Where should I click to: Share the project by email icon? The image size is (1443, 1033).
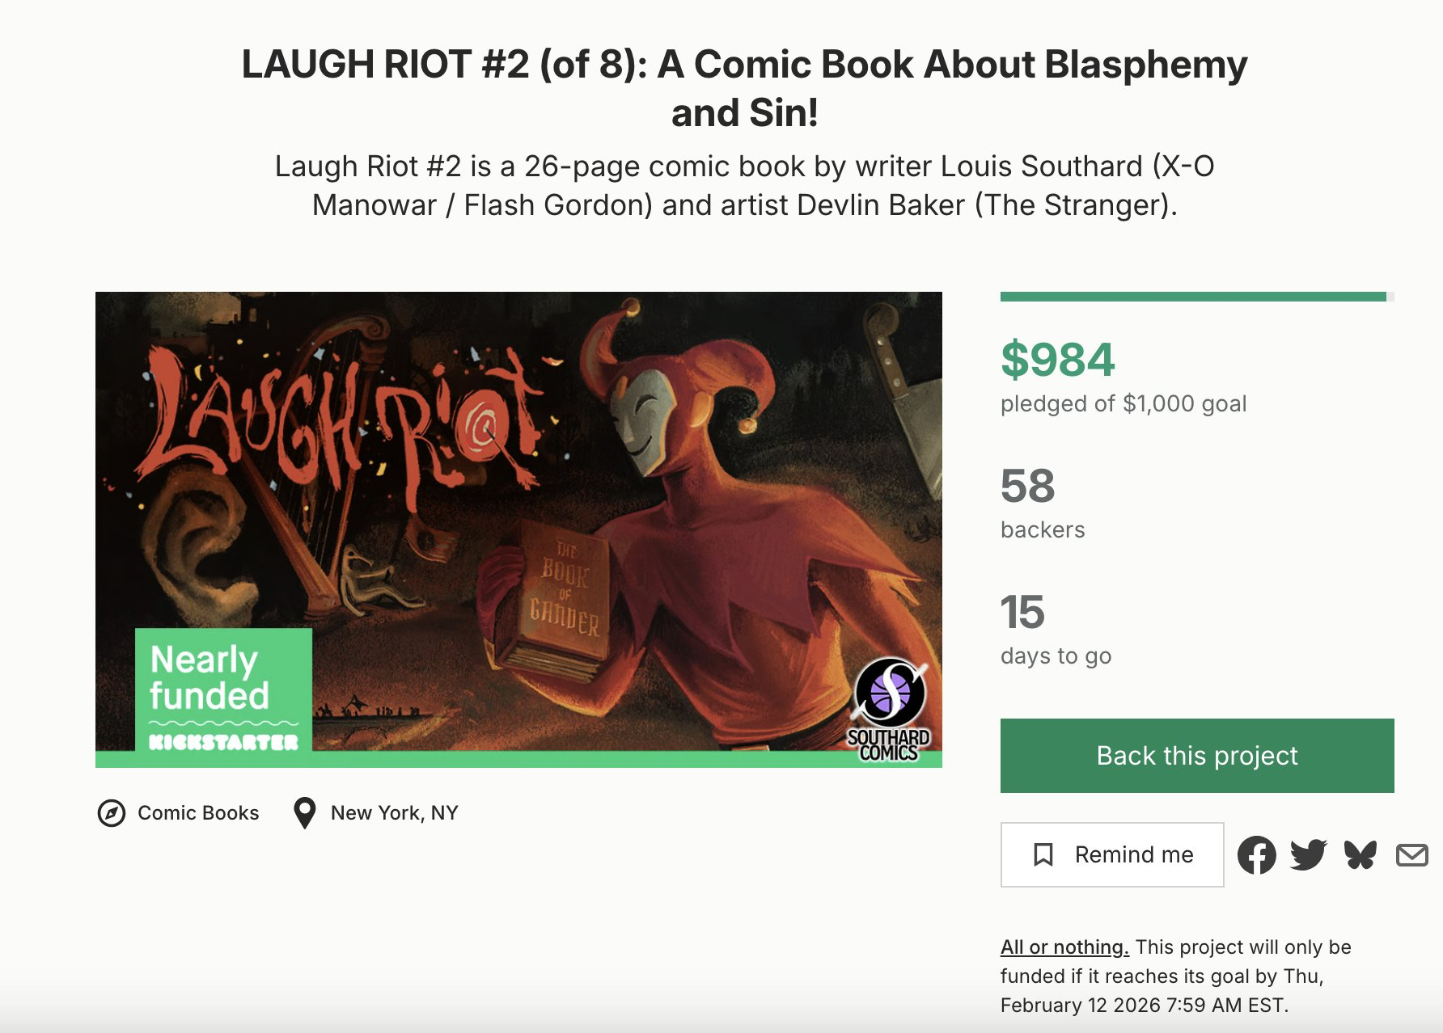coord(1411,855)
